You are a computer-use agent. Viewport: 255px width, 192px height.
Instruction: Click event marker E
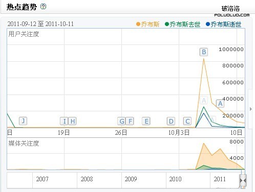146,121
